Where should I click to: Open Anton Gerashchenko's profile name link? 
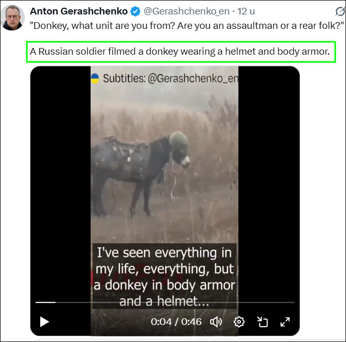click(77, 11)
